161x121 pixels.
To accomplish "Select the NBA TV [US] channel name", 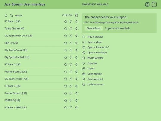I will (11, 43).
